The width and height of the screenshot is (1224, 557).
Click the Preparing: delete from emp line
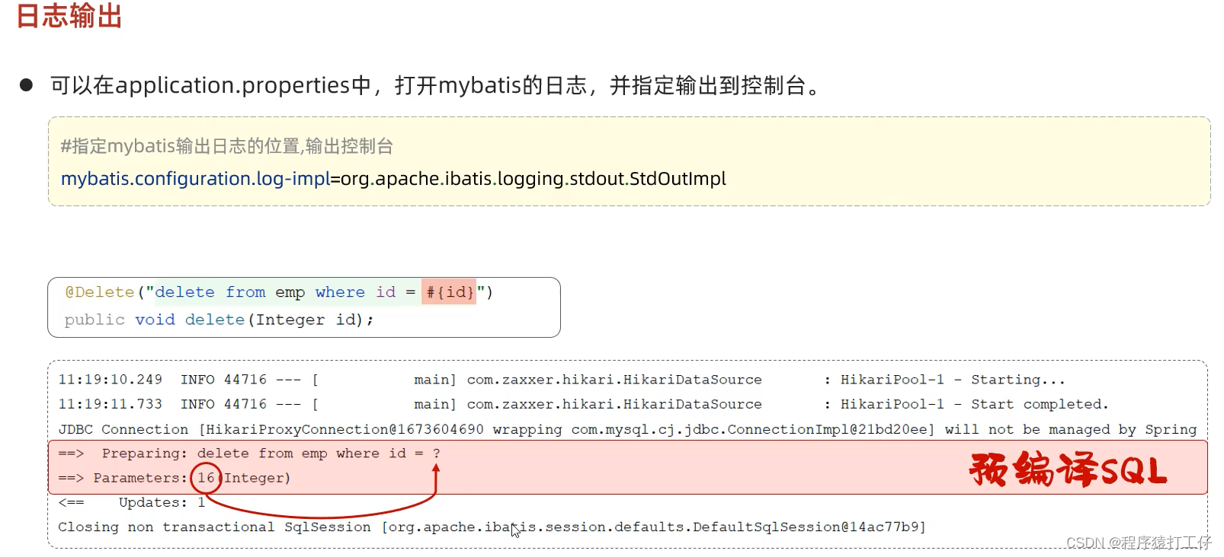click(249, 454)
